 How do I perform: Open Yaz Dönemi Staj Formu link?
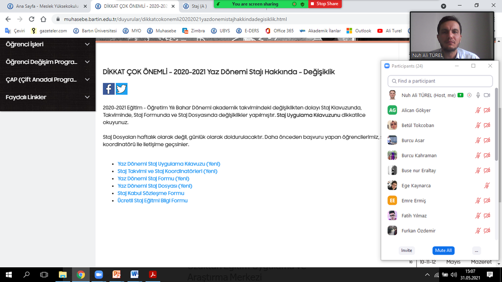[x=153, y=179]
